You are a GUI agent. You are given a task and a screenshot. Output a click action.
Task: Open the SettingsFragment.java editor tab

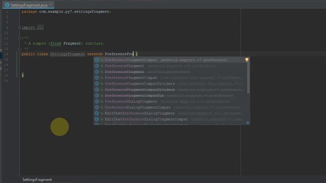coord(29,5)
